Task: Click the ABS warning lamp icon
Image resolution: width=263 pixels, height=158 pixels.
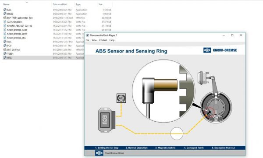Action: point(121,98)
